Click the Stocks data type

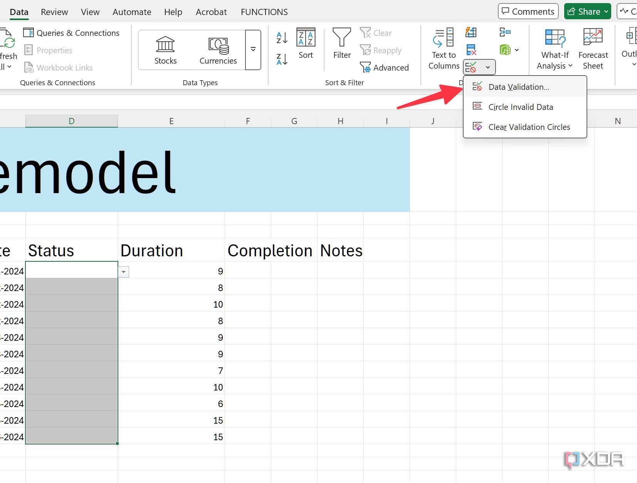click(x=165, y=48)
